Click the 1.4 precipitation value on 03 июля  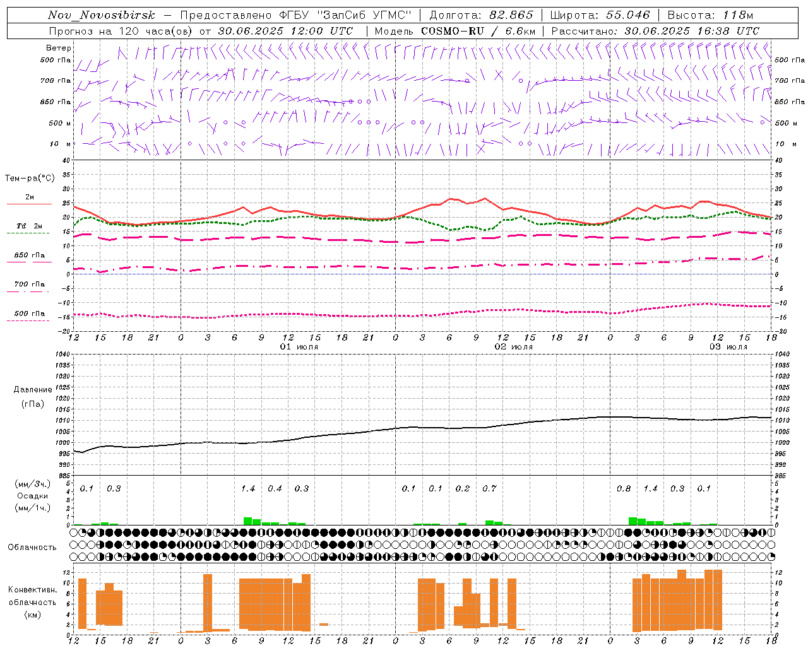650,489
